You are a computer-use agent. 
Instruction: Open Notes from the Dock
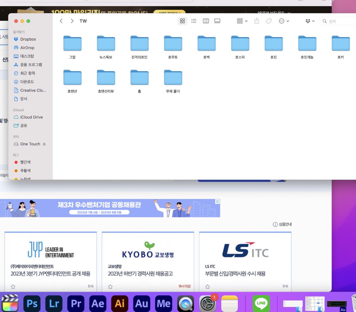click(x=230, y=303)
